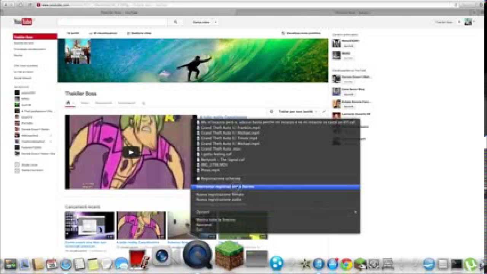Expand the arrow next to Carica video

pos(215,22)
